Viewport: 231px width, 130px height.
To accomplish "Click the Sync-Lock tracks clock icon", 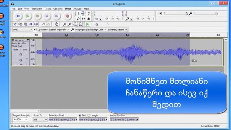I will tap(57, 24).
